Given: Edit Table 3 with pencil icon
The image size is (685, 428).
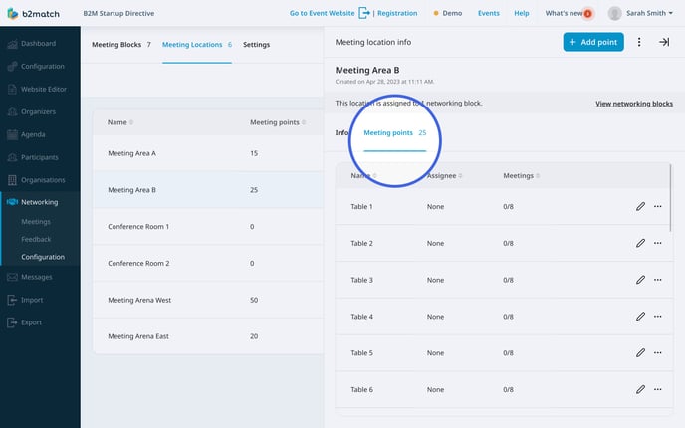Looking at the screenshot, I should (640, 280).
